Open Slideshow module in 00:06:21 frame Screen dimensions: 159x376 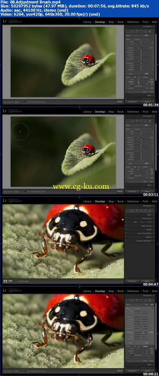coord(133,291)
